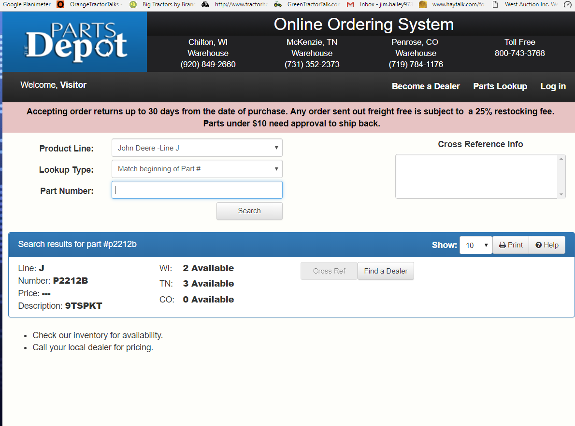Click the Search results for part #p2212b header

77,244
